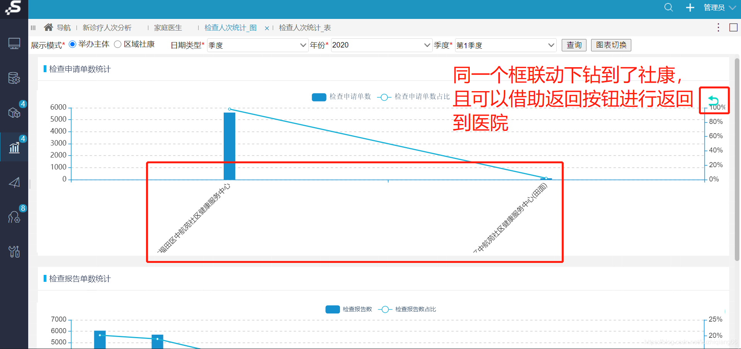Switch to 导航 tab
Viewport: 741px width, 349px height.
coord(64,28)
